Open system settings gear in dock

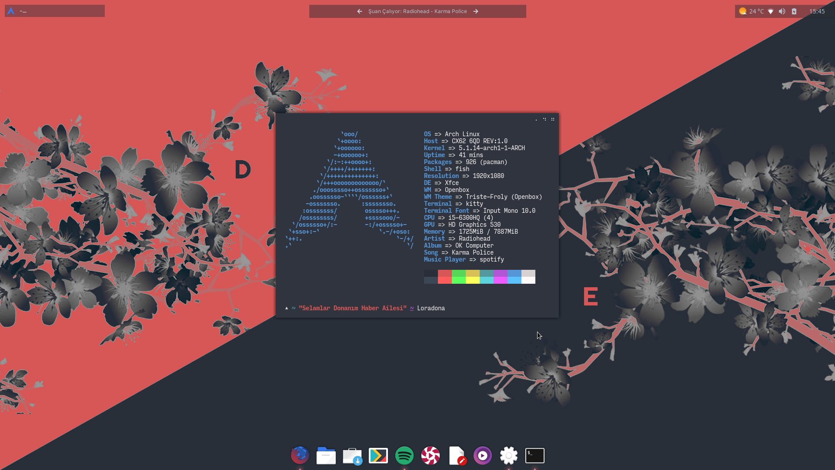(509, 455)
